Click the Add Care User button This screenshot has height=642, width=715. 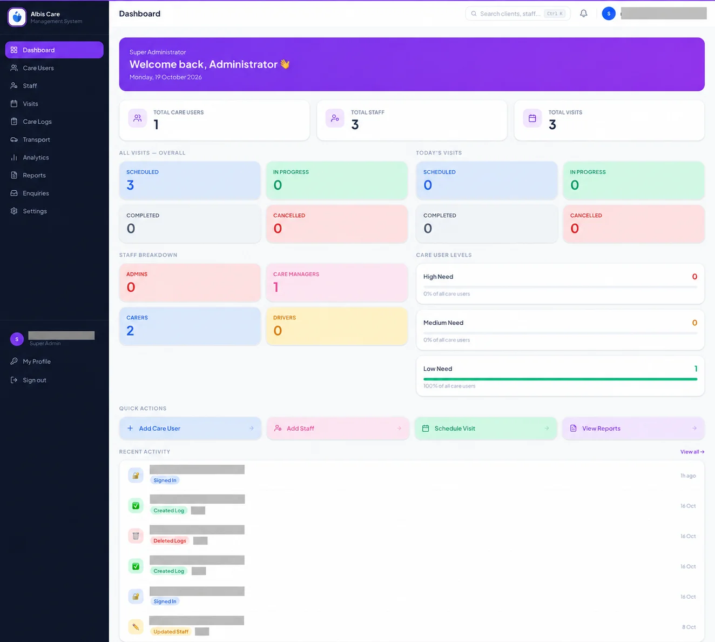(x=190, y=428)
